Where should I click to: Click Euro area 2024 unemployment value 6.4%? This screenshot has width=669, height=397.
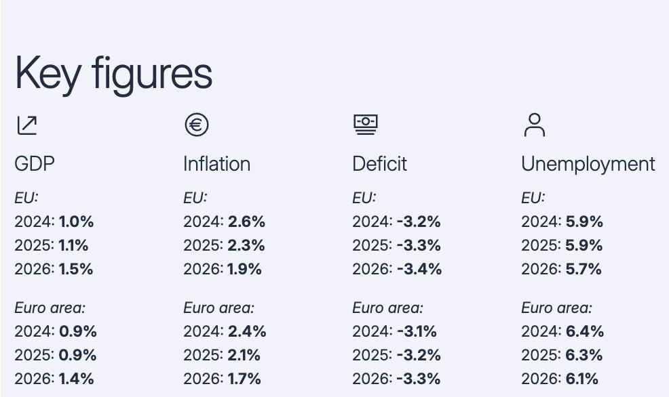[584, 331]
